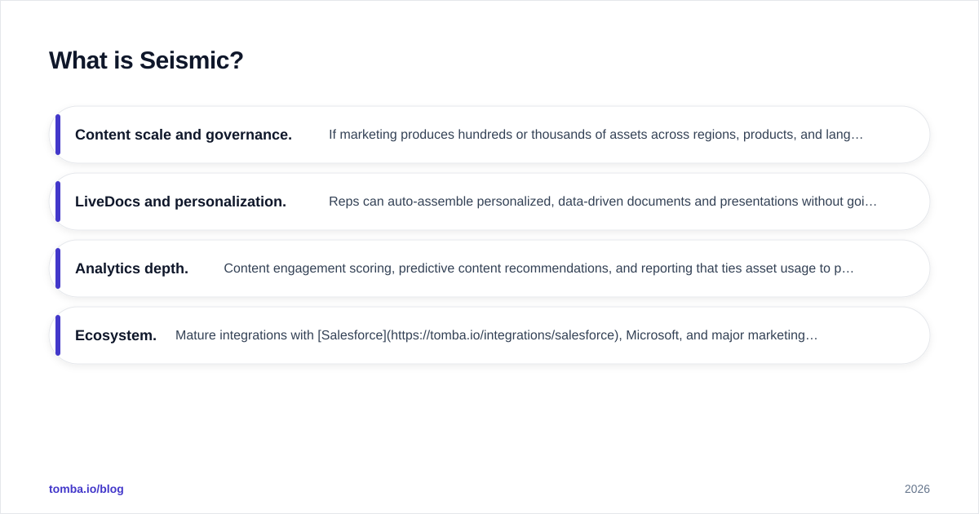Click the purple accent bar beside Analytics depth

[x=58, y=268]
